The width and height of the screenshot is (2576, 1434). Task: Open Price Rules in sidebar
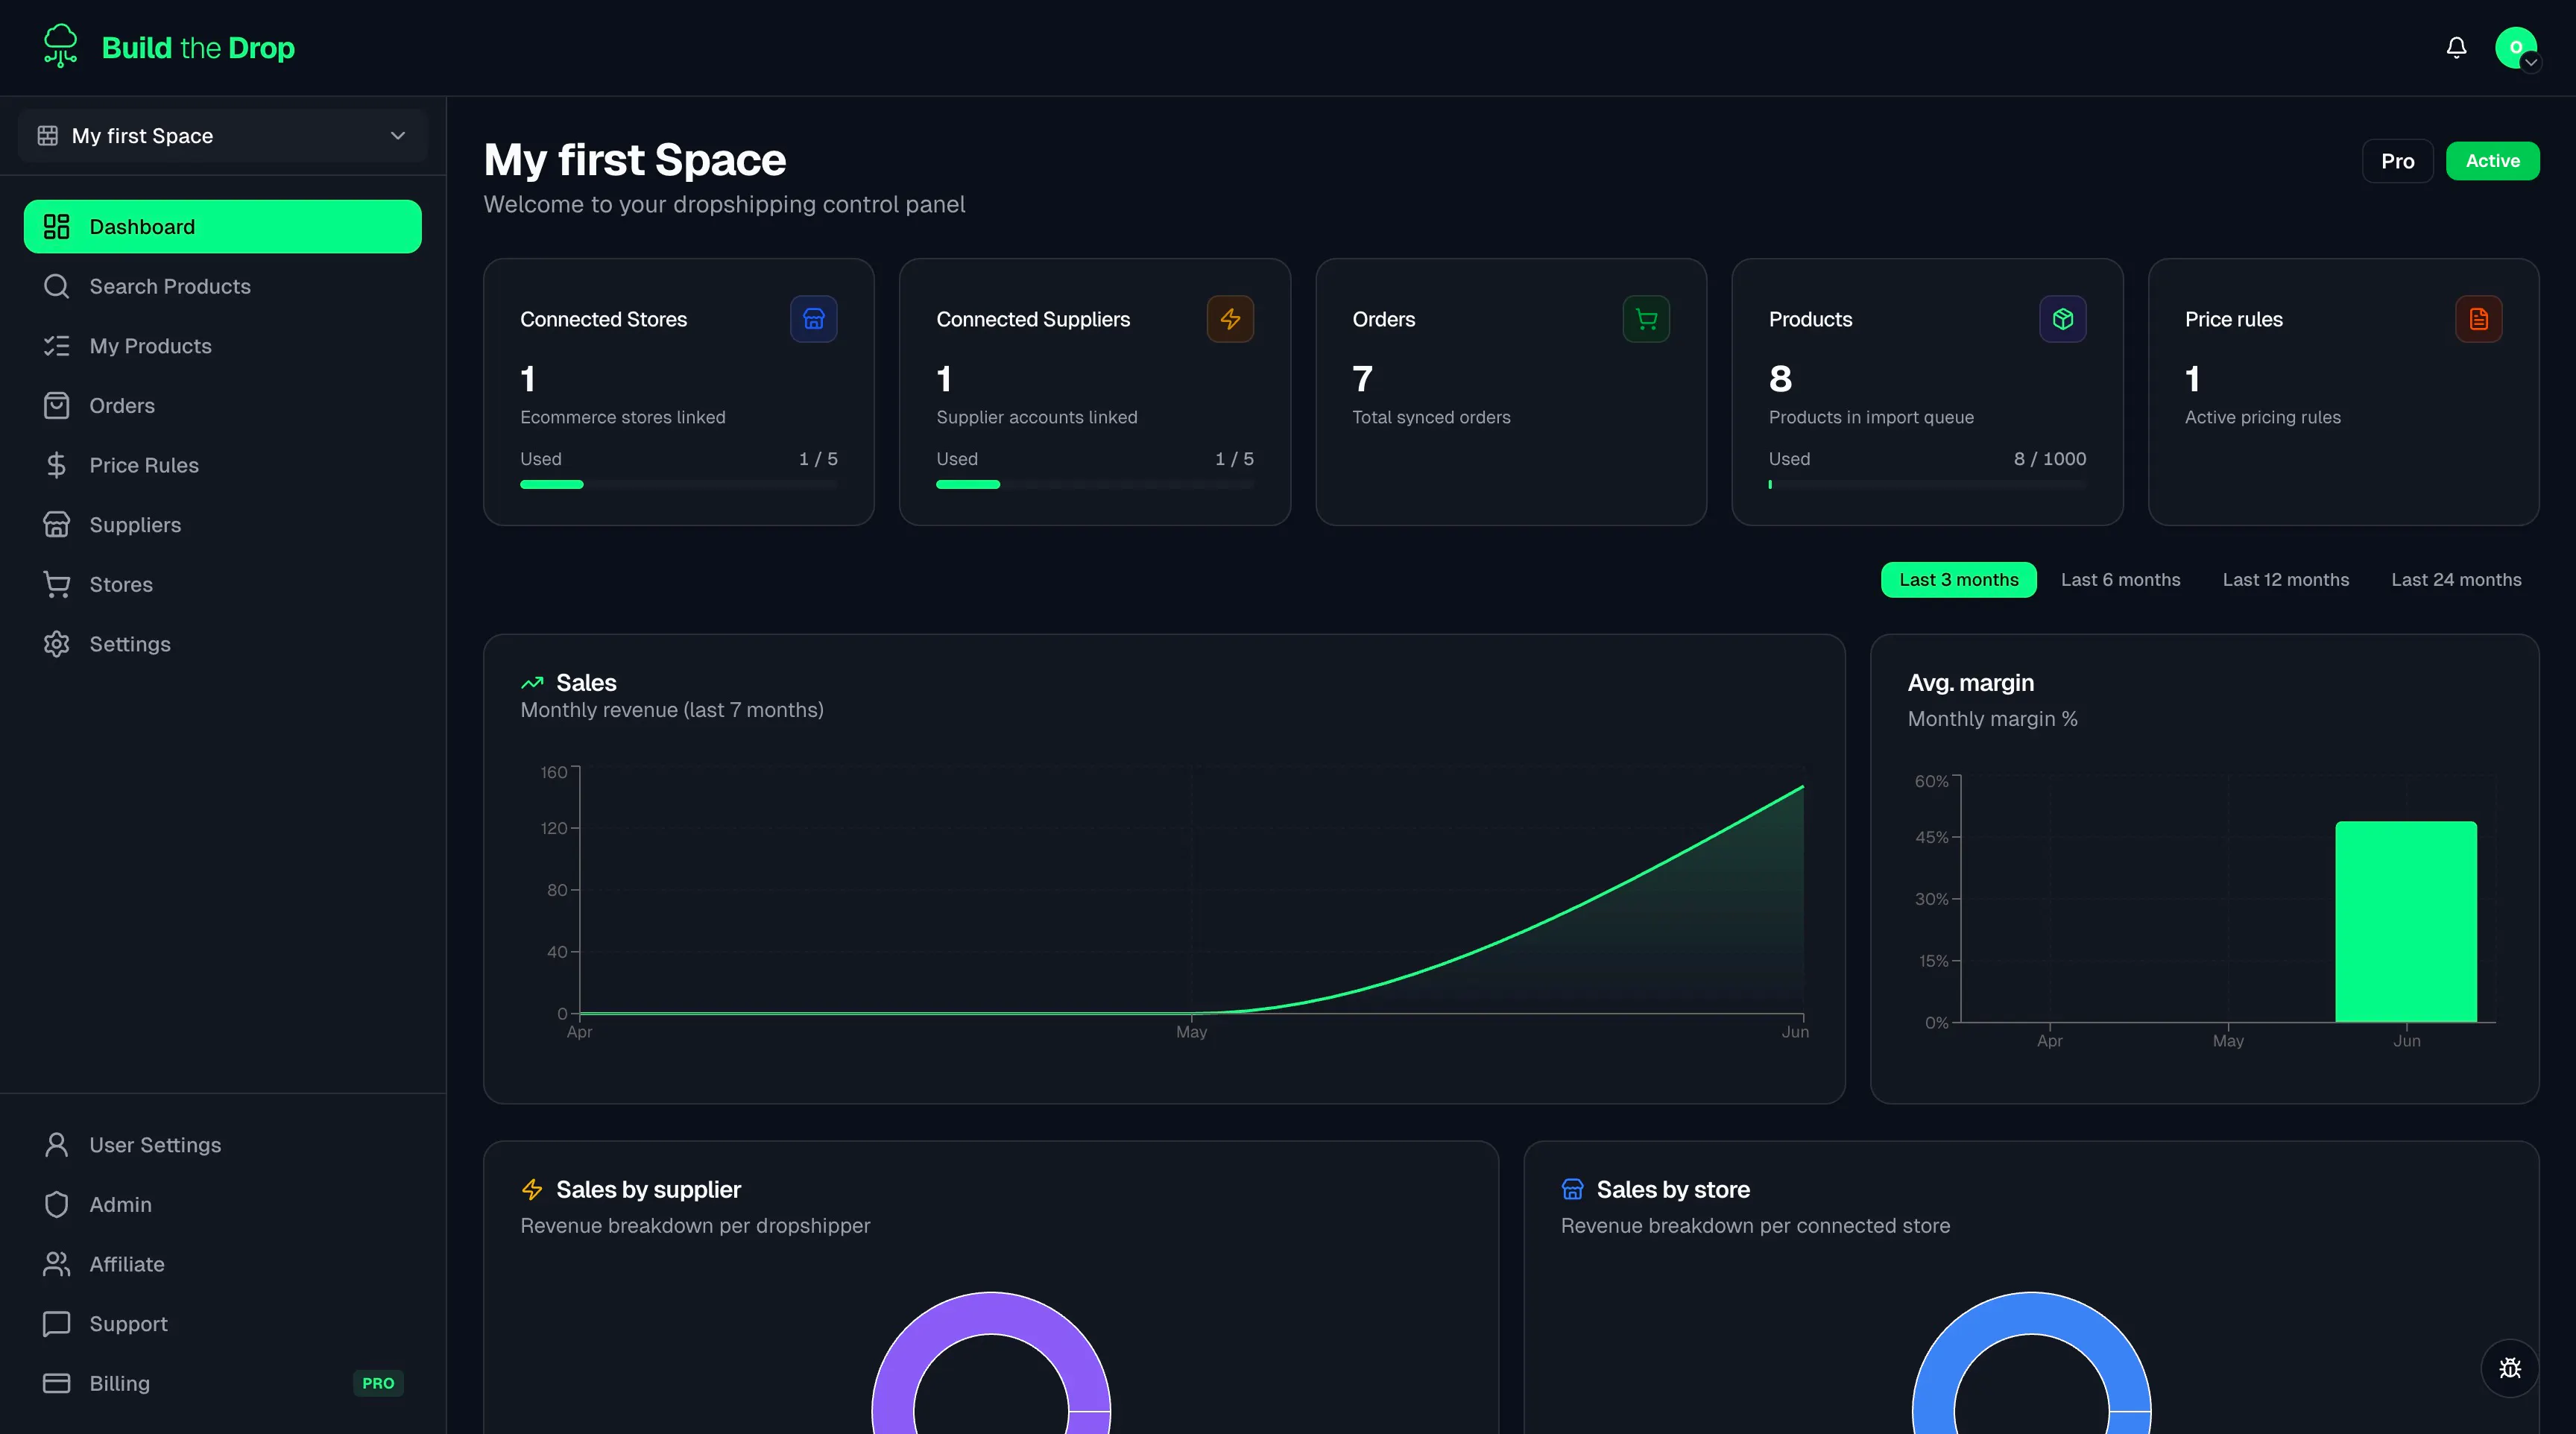(x=223, y=465)
